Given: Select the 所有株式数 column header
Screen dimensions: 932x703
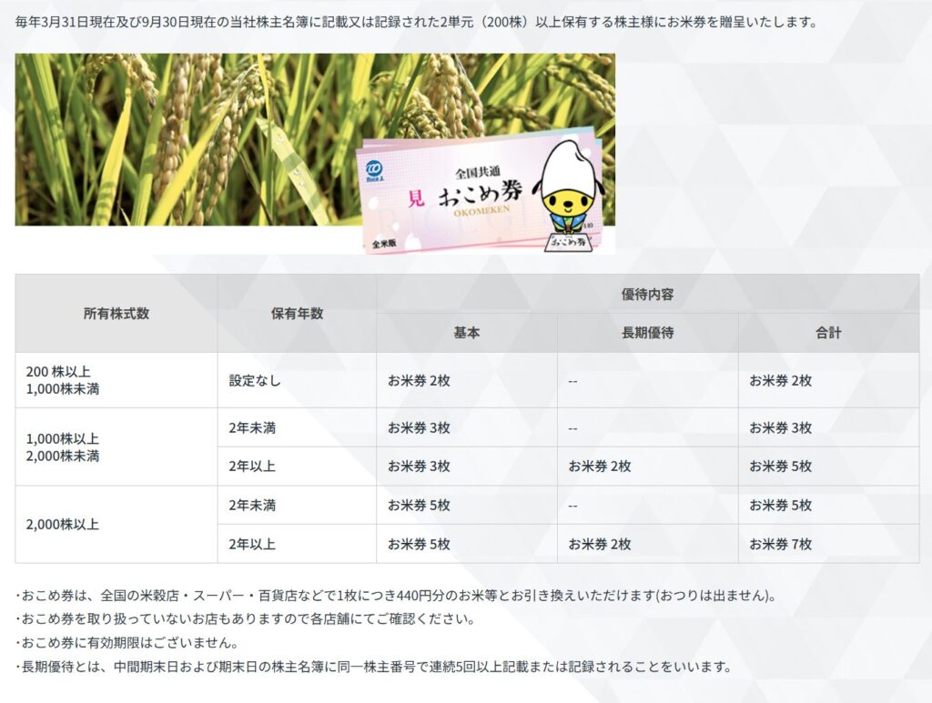Looking at the screenshot, I should point(116,314).
